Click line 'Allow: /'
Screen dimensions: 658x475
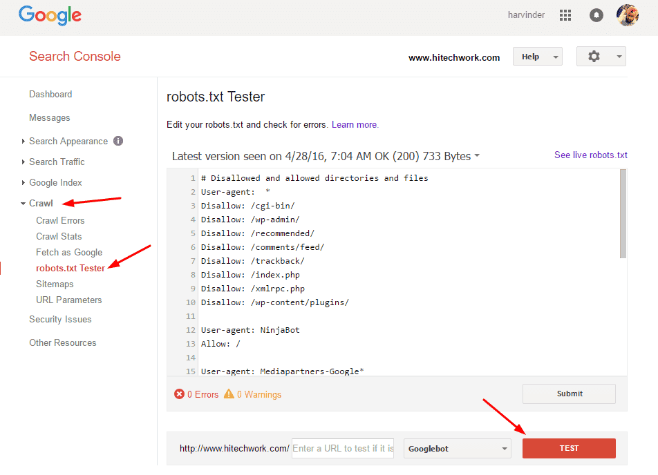tap(220, 344)
